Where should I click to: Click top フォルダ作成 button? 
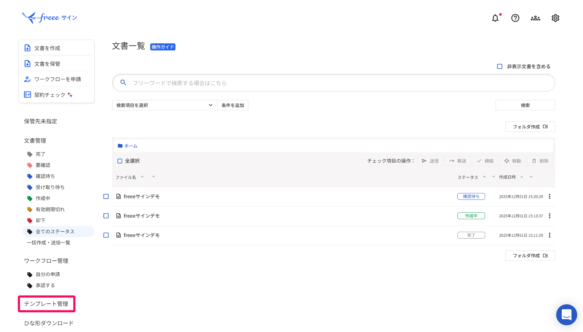[530, 127]
